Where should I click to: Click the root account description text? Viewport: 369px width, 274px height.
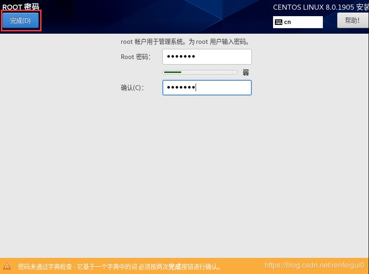(x=185, y=42)
